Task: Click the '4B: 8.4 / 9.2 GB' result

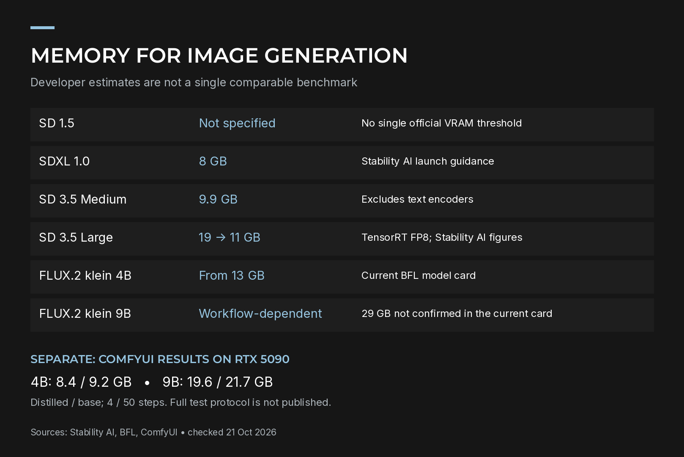Action: pos(81,382)
